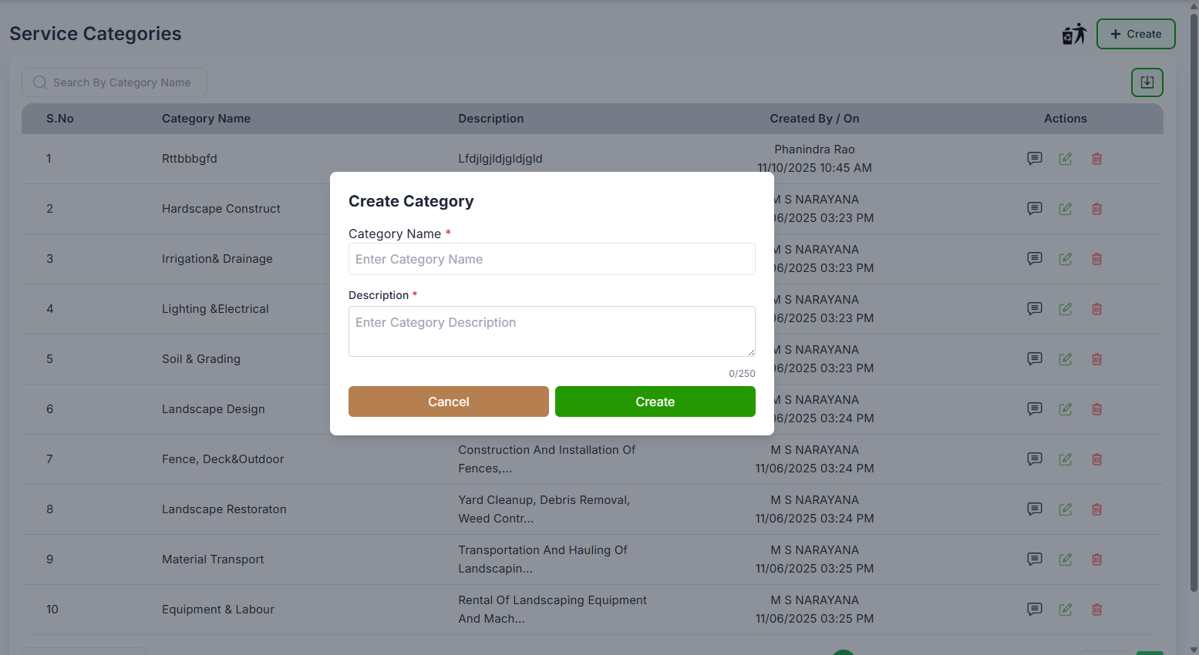Open comments for Fence, Deck&Outdoor row
The width and height of the screenshot is (1199, 655).
pyautogui.click(x=1035, y=459)
